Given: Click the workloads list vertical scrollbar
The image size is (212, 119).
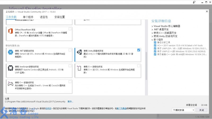Looking at the screenshot, I should tap(146, 66).
